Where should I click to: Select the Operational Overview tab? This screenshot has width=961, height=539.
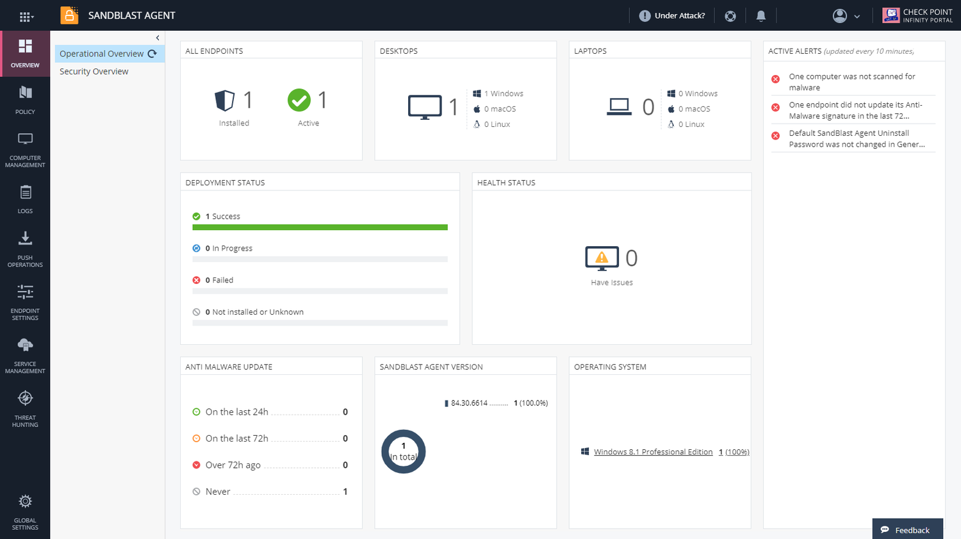point(102,54)
